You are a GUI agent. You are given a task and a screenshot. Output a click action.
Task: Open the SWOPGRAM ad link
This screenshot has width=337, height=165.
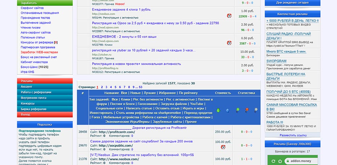[x=277, y=61]
